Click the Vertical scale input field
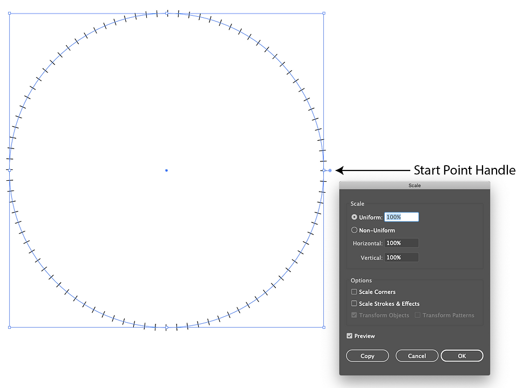This screenshot has width=529, height=388. [x=402, y=257]
